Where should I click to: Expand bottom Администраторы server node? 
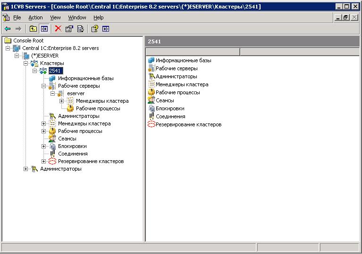[26, 169]
